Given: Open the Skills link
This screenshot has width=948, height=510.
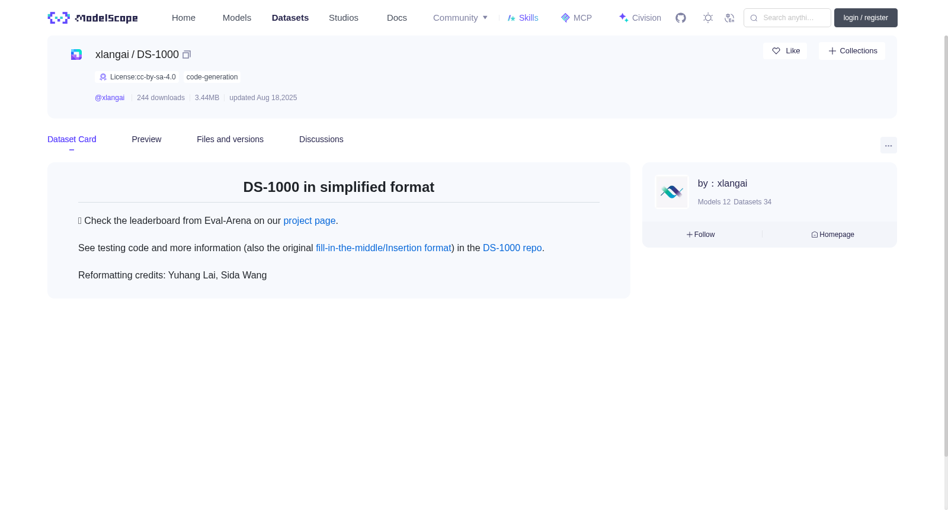Looking at the screenshot, I should pyautogui.click(x=523, y=18).
